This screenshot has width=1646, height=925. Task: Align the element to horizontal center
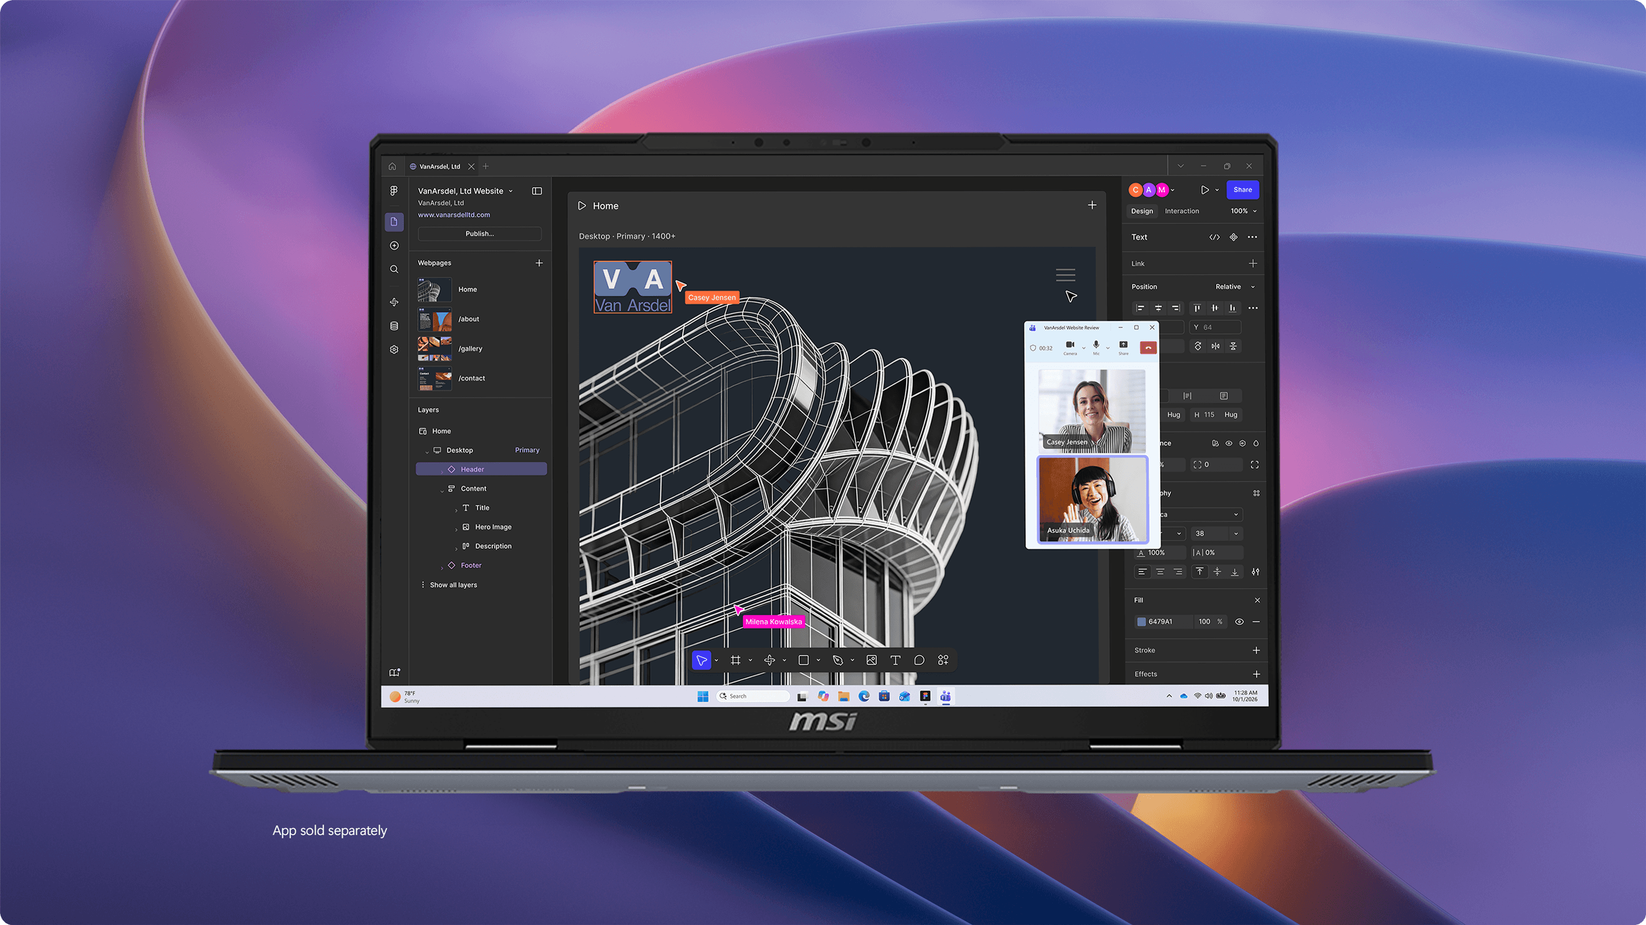[1158, 308]
